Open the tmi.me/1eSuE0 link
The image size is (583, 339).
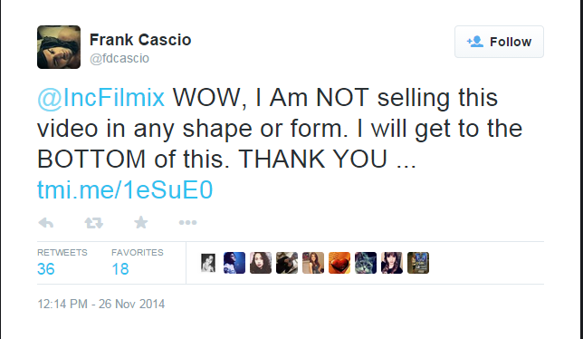coord(125,189)
